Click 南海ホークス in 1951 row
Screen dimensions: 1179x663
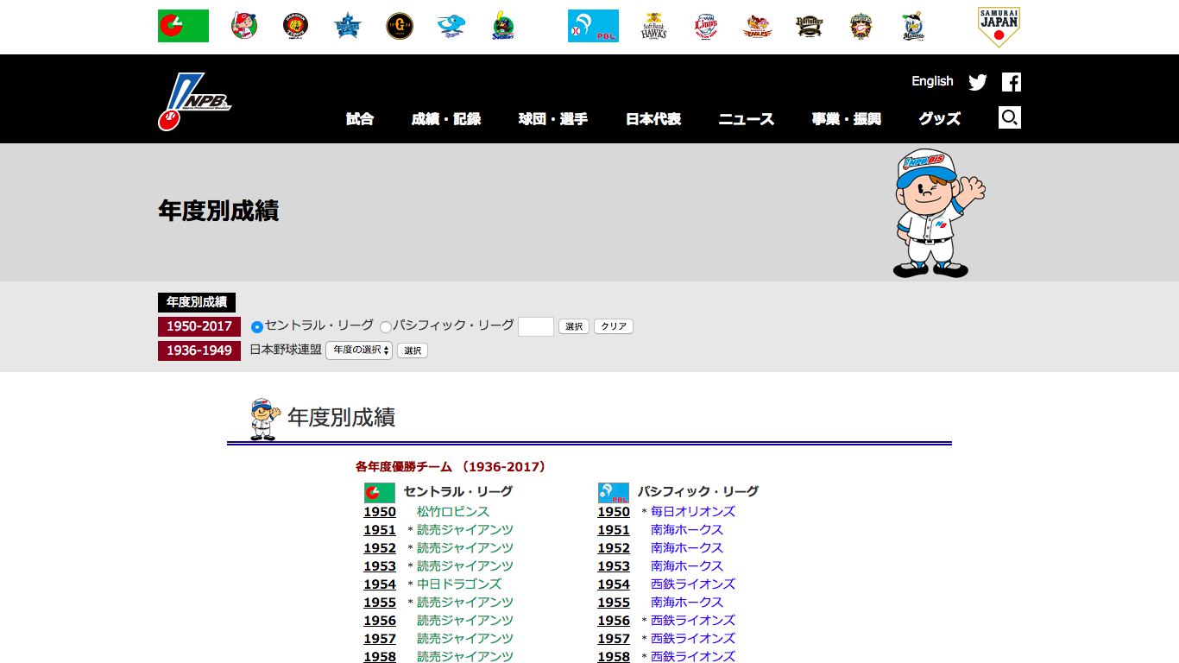coord(687,530)
